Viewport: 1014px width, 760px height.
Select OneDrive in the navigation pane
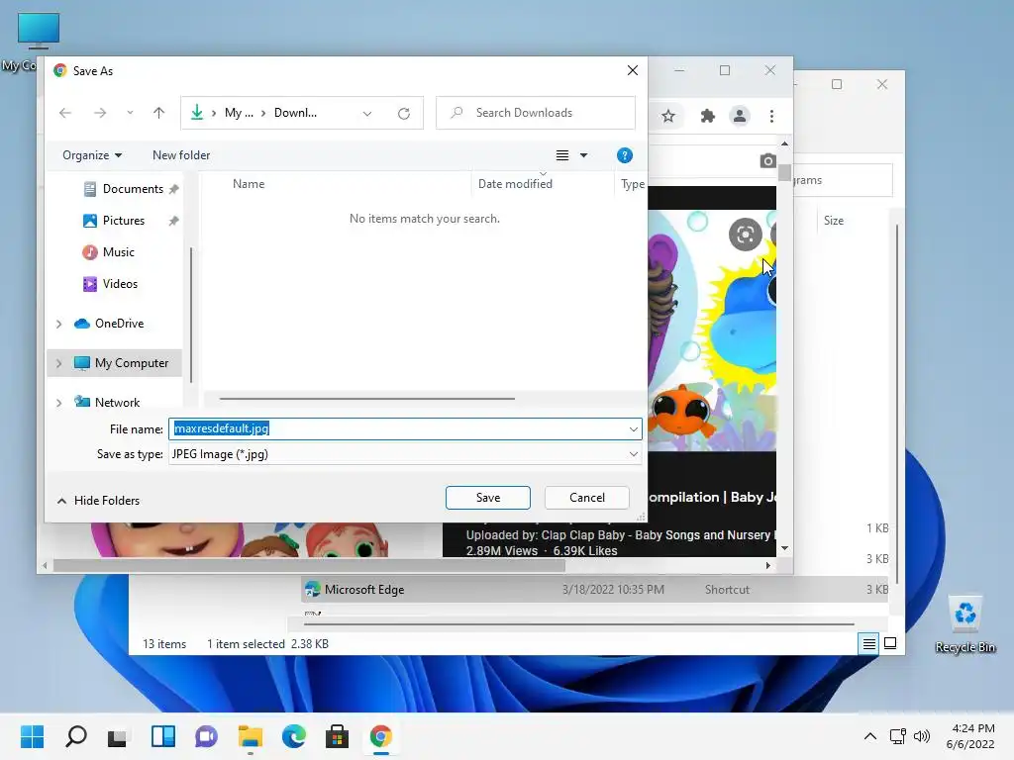tap(119, 324)
